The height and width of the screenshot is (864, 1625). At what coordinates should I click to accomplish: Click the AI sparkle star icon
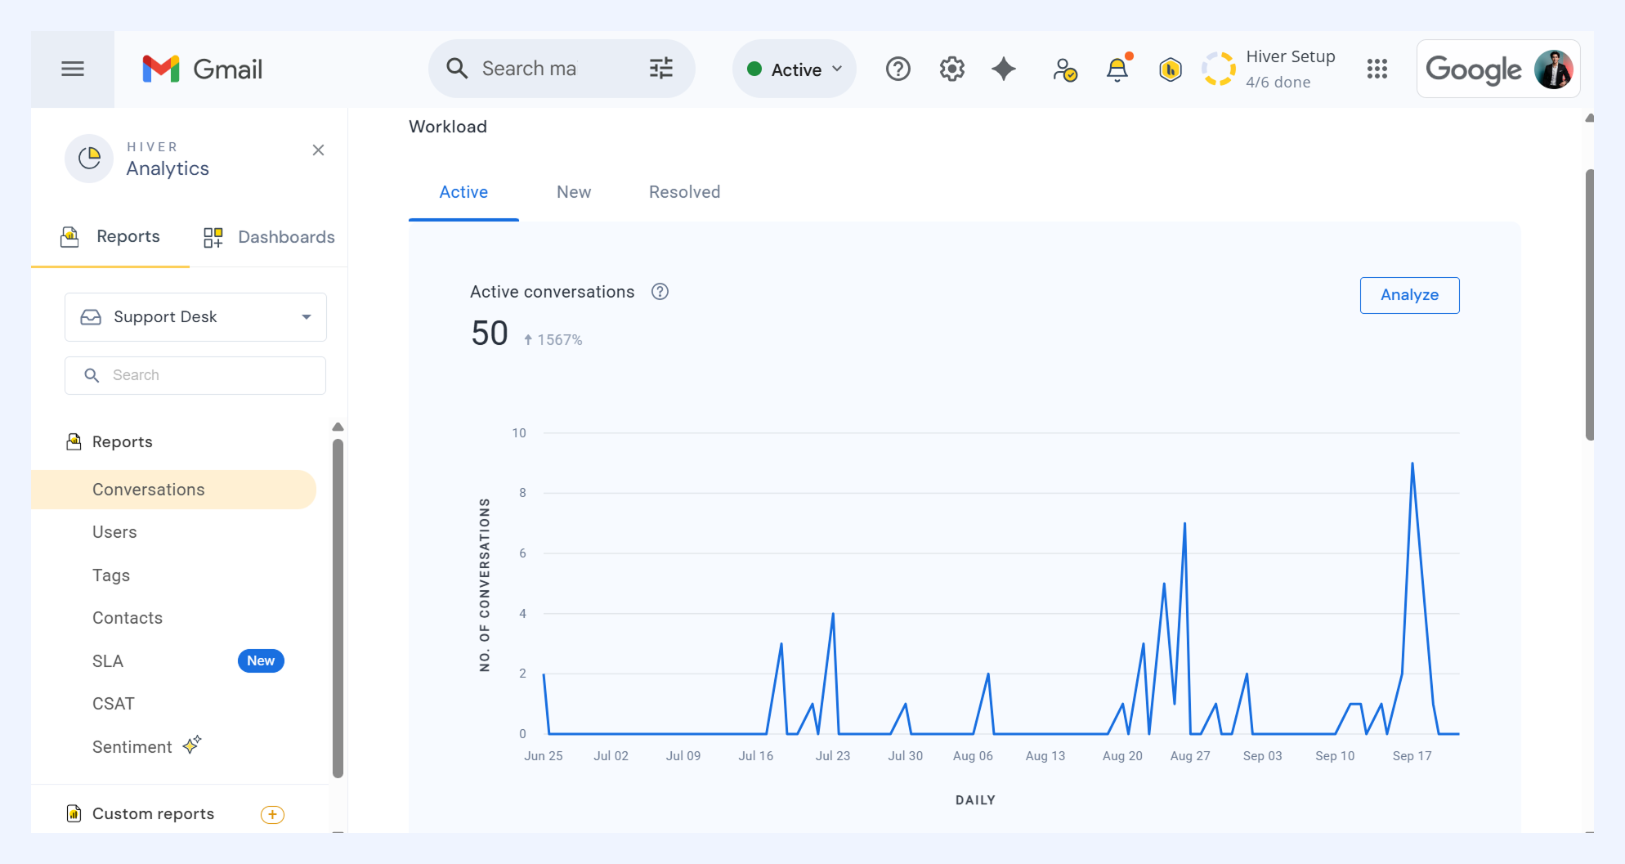[1004, 69]
